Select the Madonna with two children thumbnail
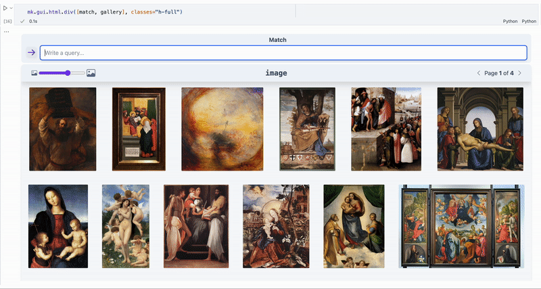The width and height of the screenshot is (541, 289). (x=58, y=225)
